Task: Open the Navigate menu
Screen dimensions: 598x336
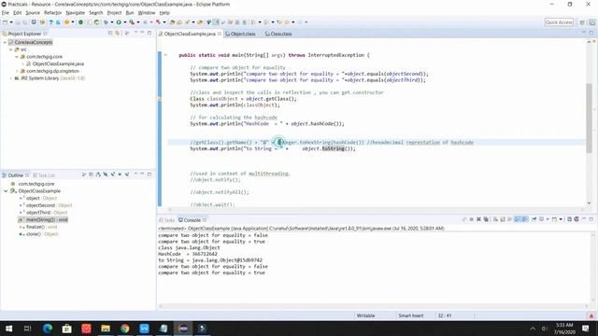Action: click(75, 12)
